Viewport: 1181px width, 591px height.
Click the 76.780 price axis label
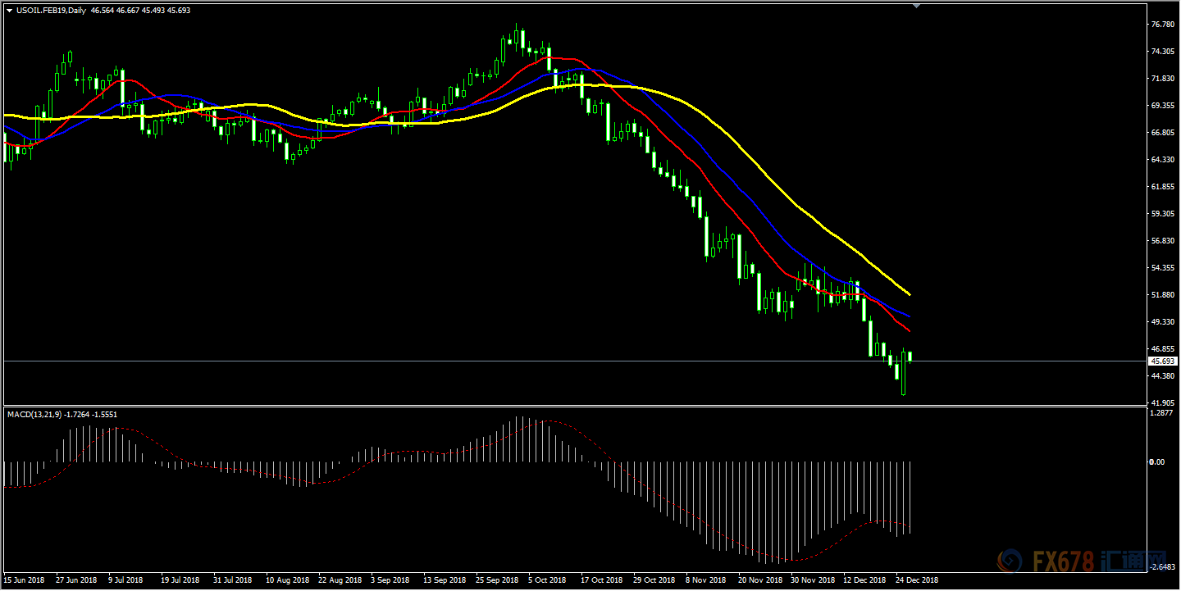click(x=1162, y=25)
